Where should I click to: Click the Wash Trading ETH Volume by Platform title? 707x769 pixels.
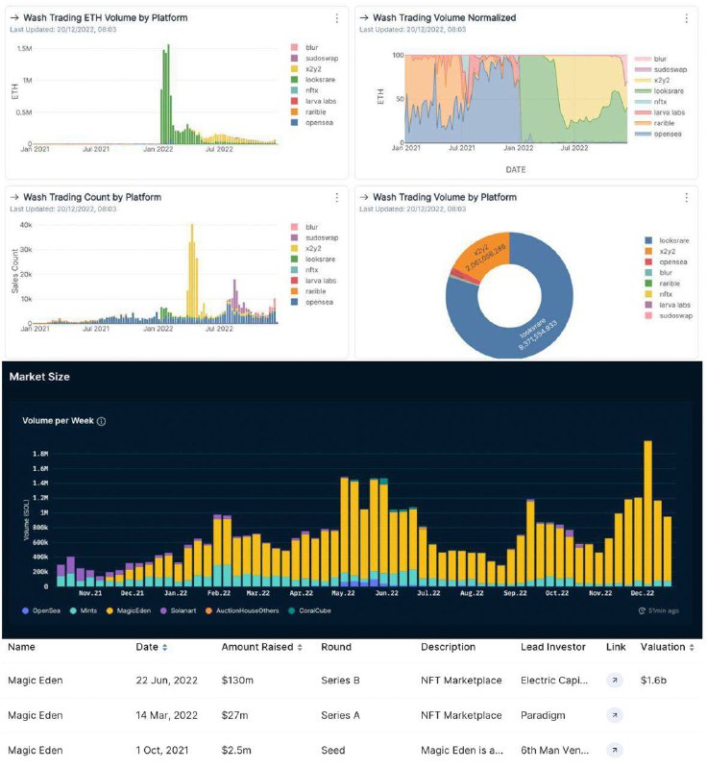coord(106,17)
